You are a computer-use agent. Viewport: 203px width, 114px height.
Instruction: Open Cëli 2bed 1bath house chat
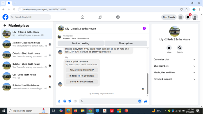pos(27,76)
